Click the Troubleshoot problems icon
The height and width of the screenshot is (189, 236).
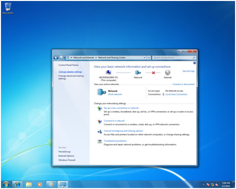[100, 142]
